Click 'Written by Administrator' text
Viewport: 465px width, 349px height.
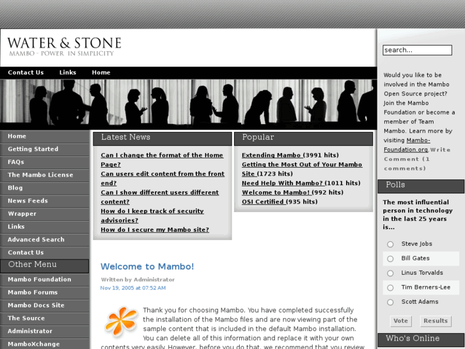138,279
